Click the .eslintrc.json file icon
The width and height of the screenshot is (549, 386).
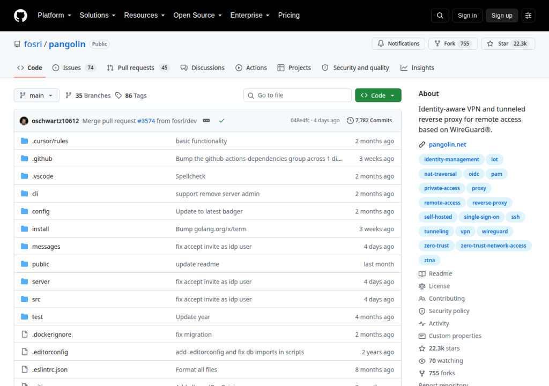click(x=24, y=369)
